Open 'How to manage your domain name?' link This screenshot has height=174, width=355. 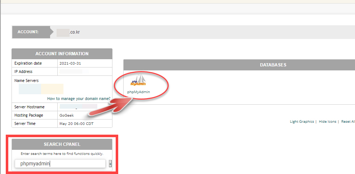[x=79, y=99]
